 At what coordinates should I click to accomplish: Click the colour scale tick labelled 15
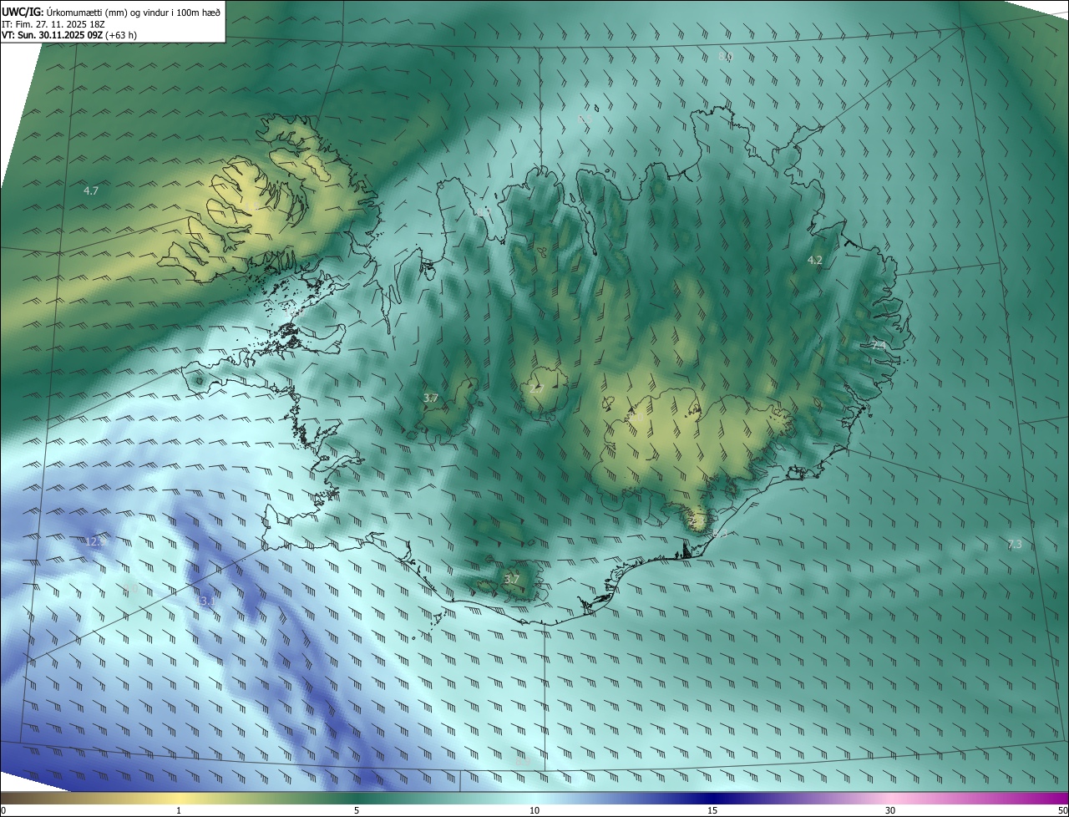coord(712,810)
